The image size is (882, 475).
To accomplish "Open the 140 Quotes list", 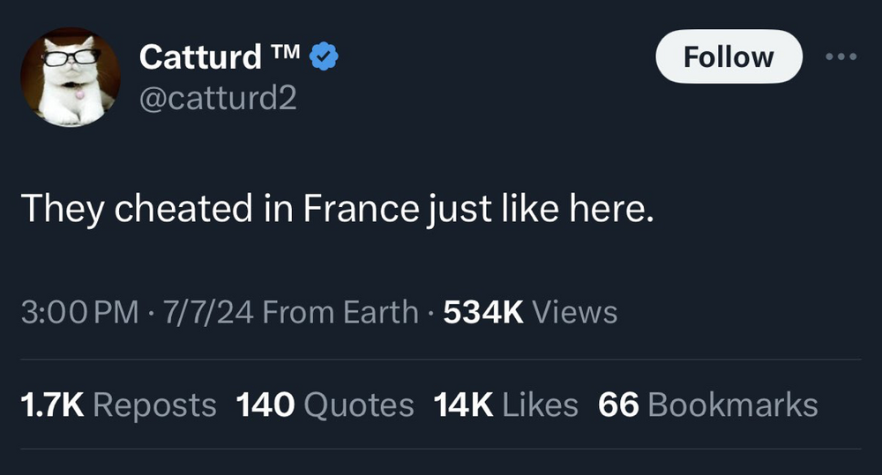I will tap(325, 404).
